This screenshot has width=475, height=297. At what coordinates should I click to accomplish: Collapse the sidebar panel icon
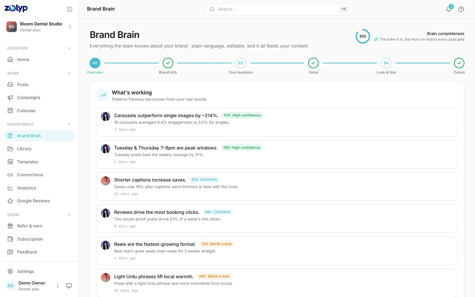coord(69,9)
